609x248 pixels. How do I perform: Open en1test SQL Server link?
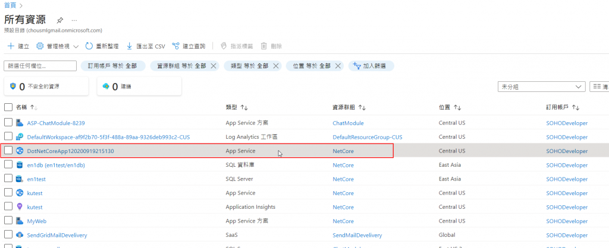pyautogui.click(x=36, y=179)
